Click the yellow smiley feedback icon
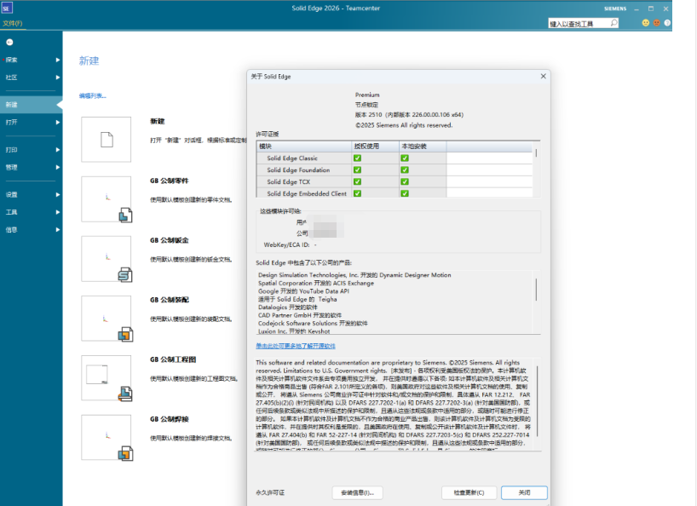Image resolution: width=697 pixels, height=506 pixels. pyautogui.click(x=645, y=23)
